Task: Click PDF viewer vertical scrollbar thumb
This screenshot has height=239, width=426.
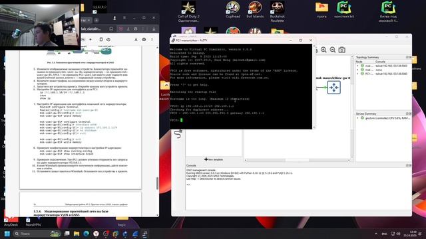Action: 157,183
